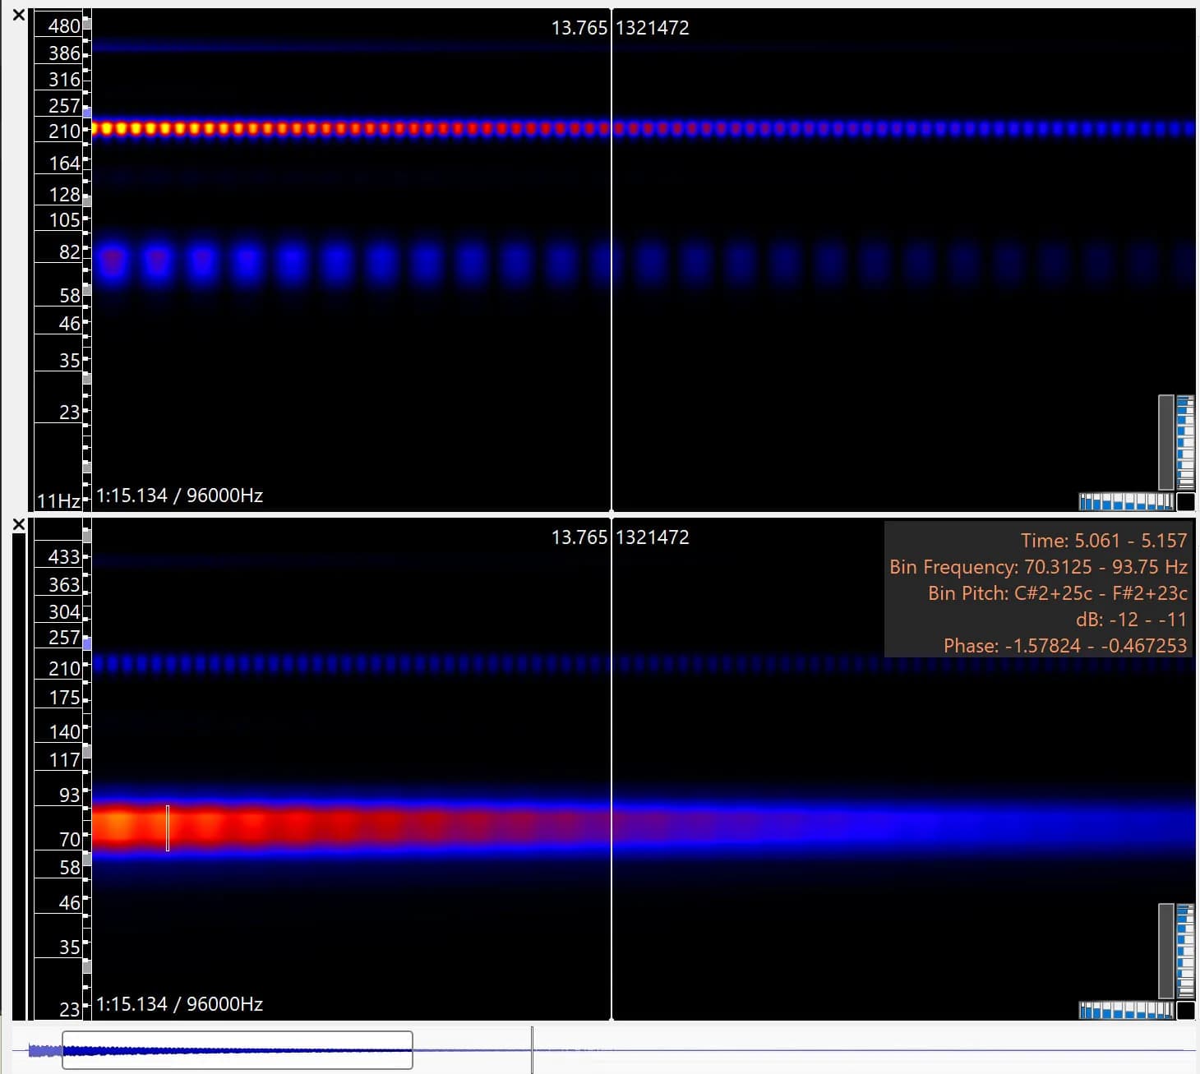Screen dimensions: 1200x1074
Task: Click the playhead marker in the overview strip
Action: click(532, 1050)
